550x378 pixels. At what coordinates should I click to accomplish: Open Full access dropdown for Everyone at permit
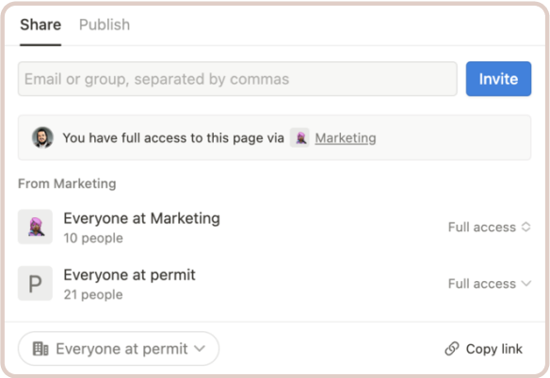click(x=490, y=283)
